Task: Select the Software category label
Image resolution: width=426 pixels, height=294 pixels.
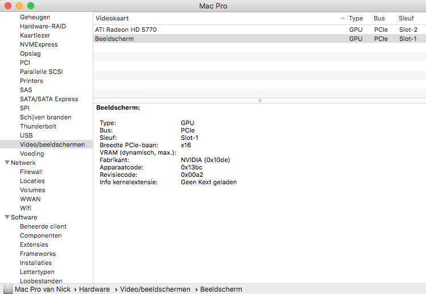Action: [x=24, y=217]
